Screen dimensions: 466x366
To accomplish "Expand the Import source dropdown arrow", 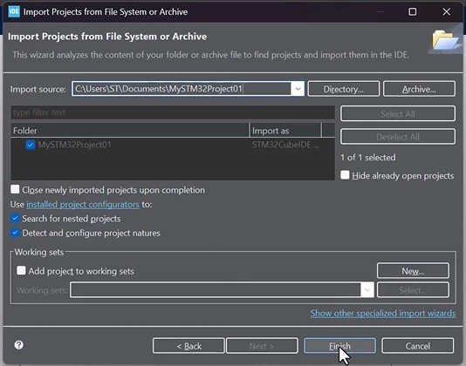I will 298,89.
